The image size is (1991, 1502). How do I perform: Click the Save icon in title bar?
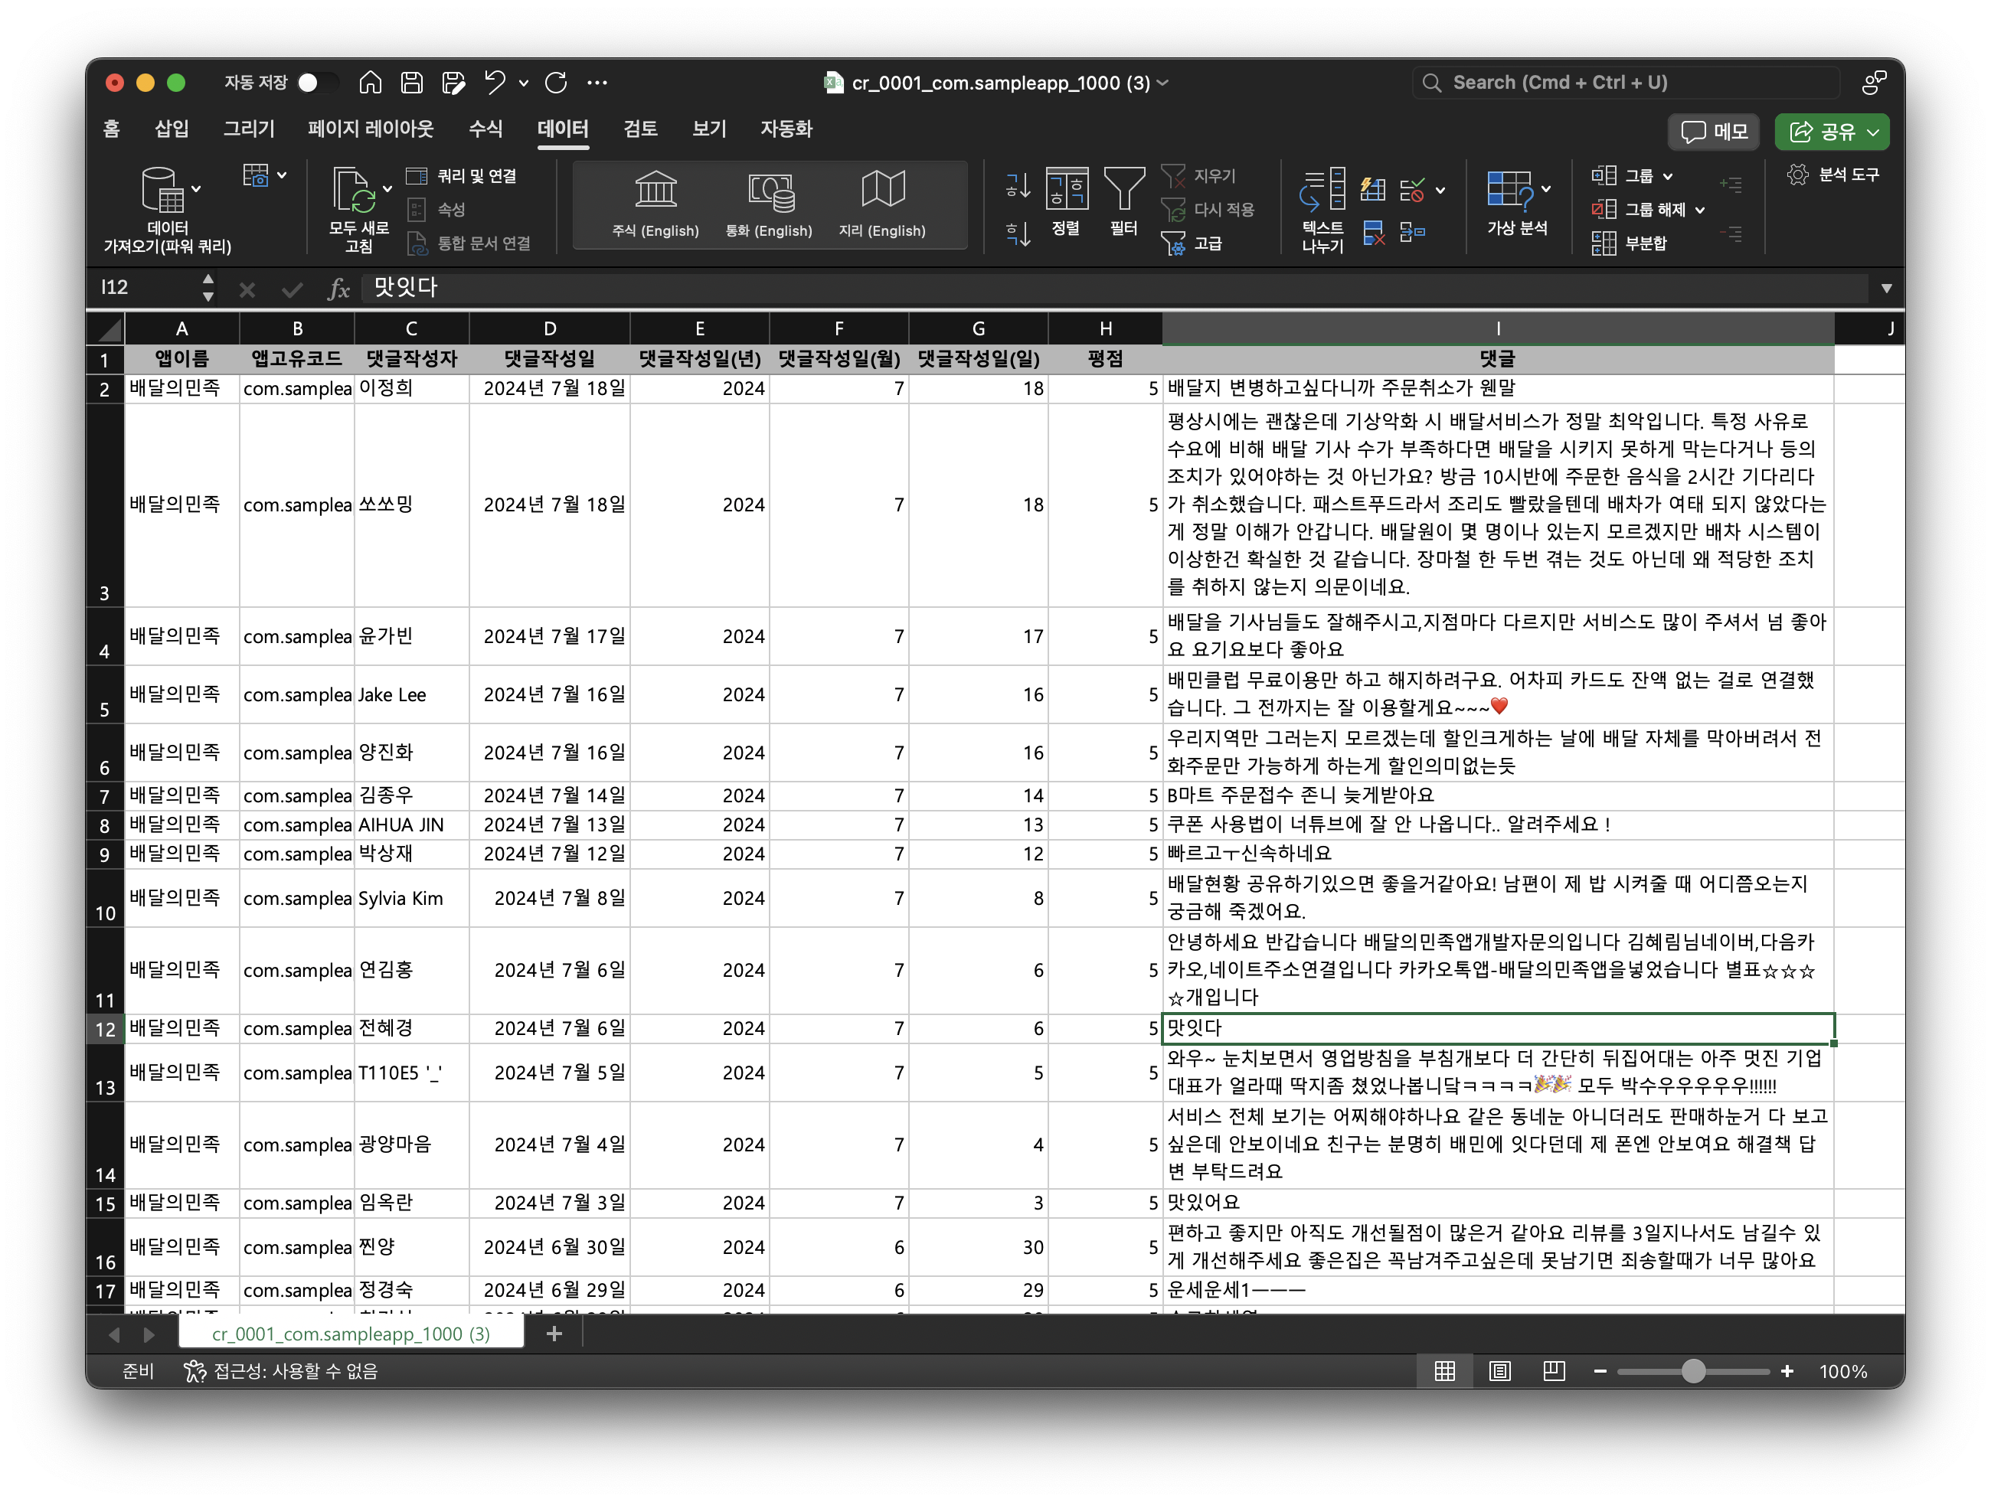coord(411,83)
